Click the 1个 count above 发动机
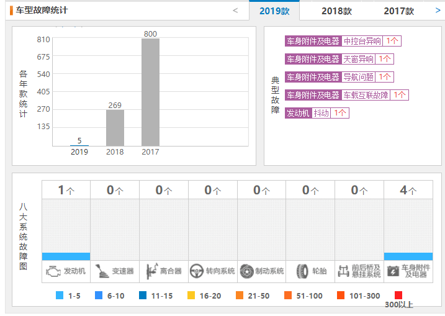 [x=66, y=190]
